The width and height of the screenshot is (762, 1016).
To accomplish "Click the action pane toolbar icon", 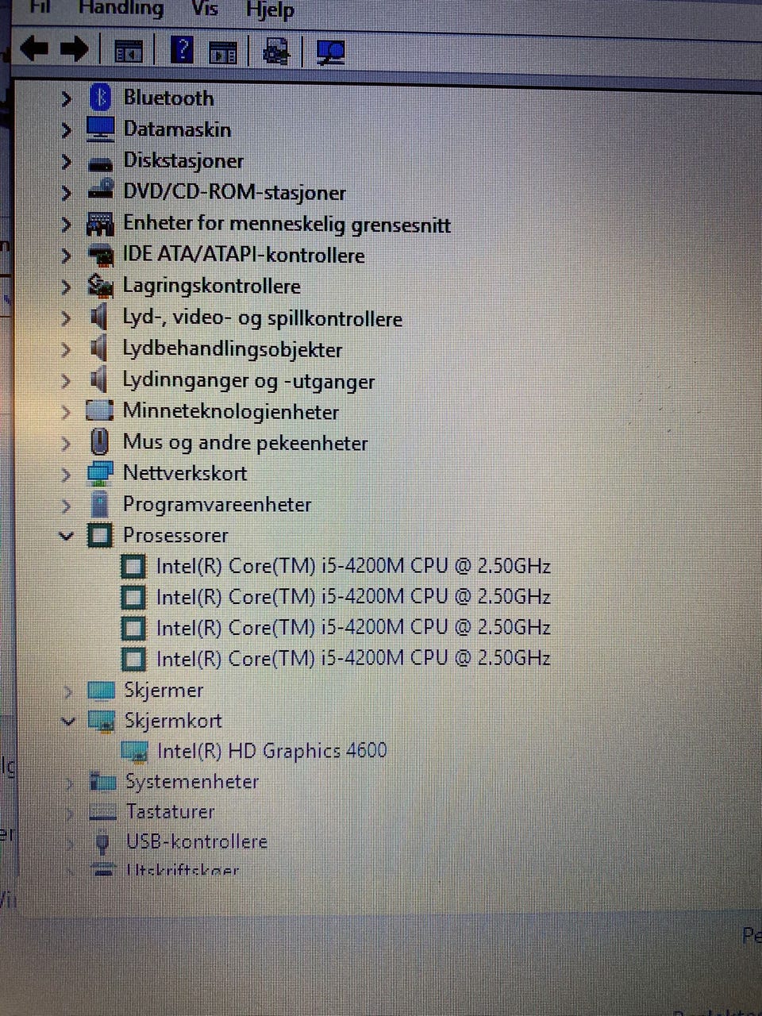I will tap(223, 52).
